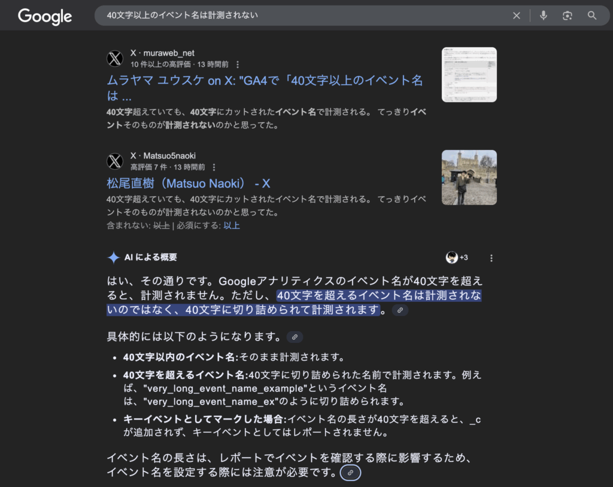Open AI overview three-dot menu

pyautogui.click(x=491, y=258)
